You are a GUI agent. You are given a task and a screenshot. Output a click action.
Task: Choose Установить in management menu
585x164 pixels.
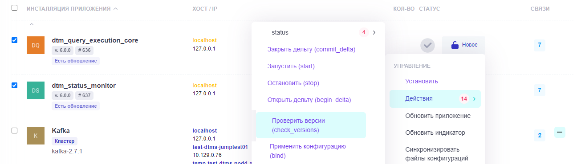(x=421, y=82)
